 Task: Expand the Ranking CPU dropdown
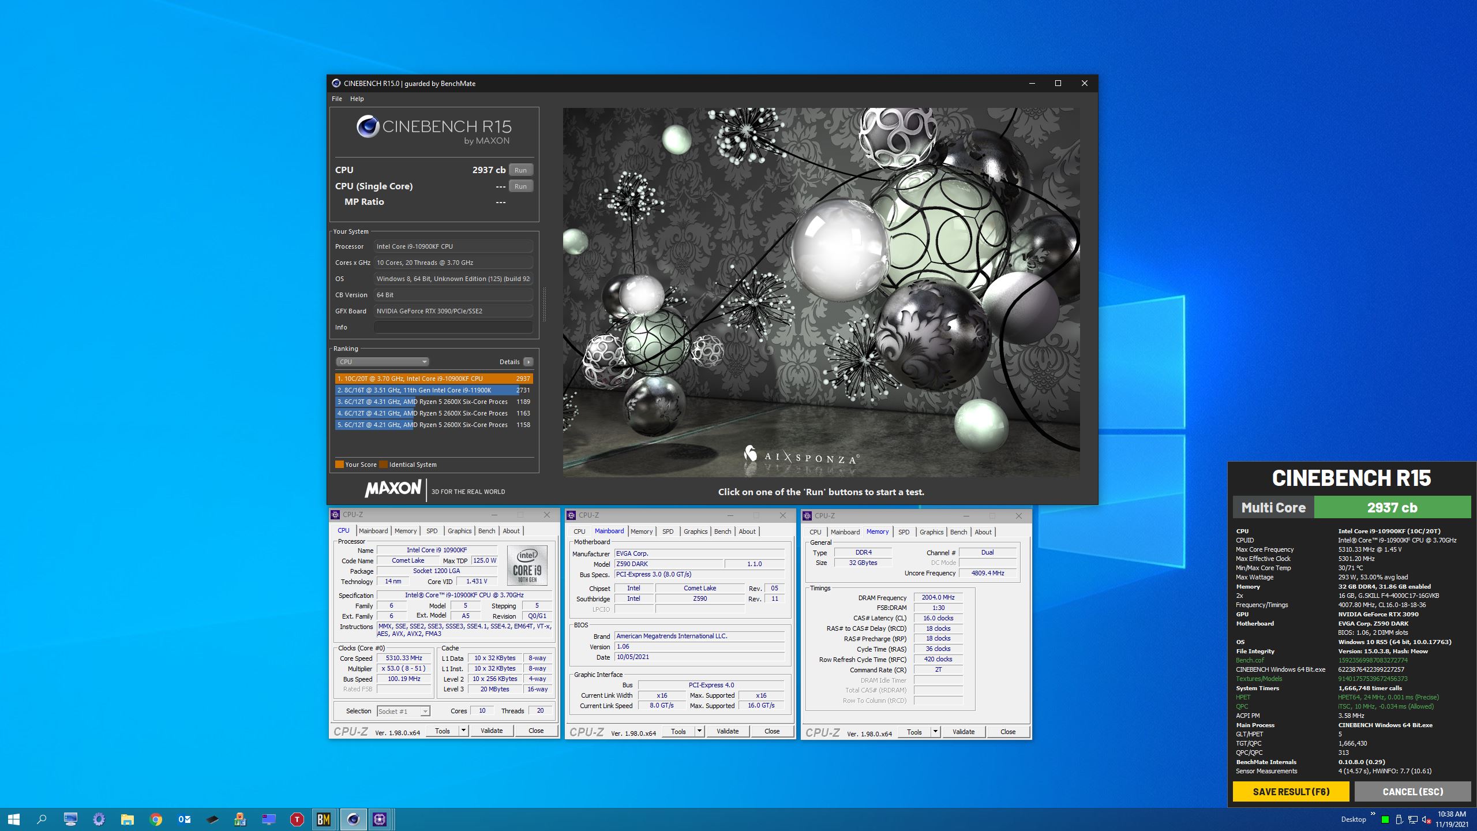pos(382,362)
